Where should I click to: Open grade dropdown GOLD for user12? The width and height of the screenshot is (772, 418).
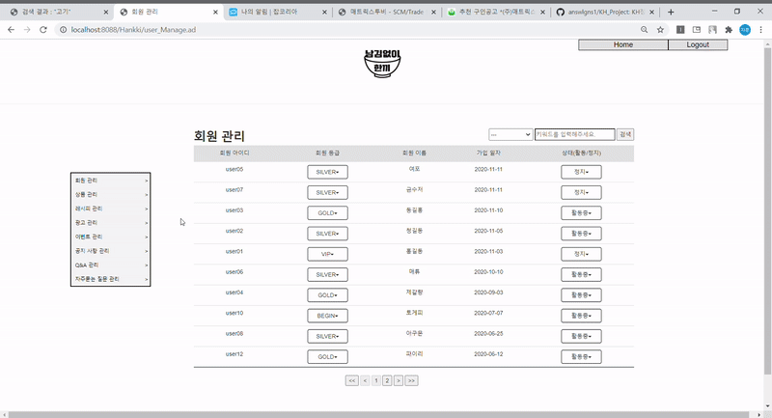click(327, 357)
